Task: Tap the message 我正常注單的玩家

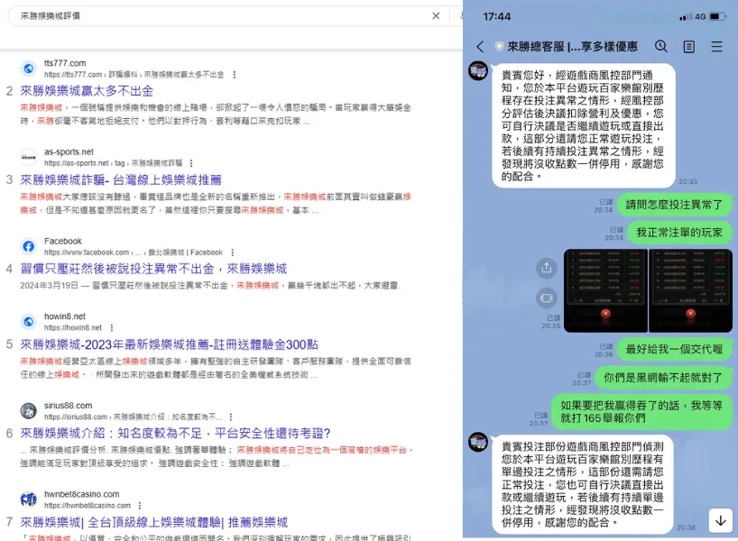Action: pyautogui.click(x=679, y=233)
